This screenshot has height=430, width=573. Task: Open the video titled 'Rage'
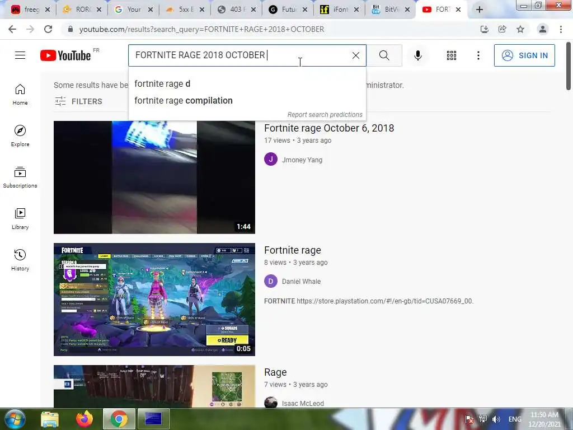coord(275,372)
